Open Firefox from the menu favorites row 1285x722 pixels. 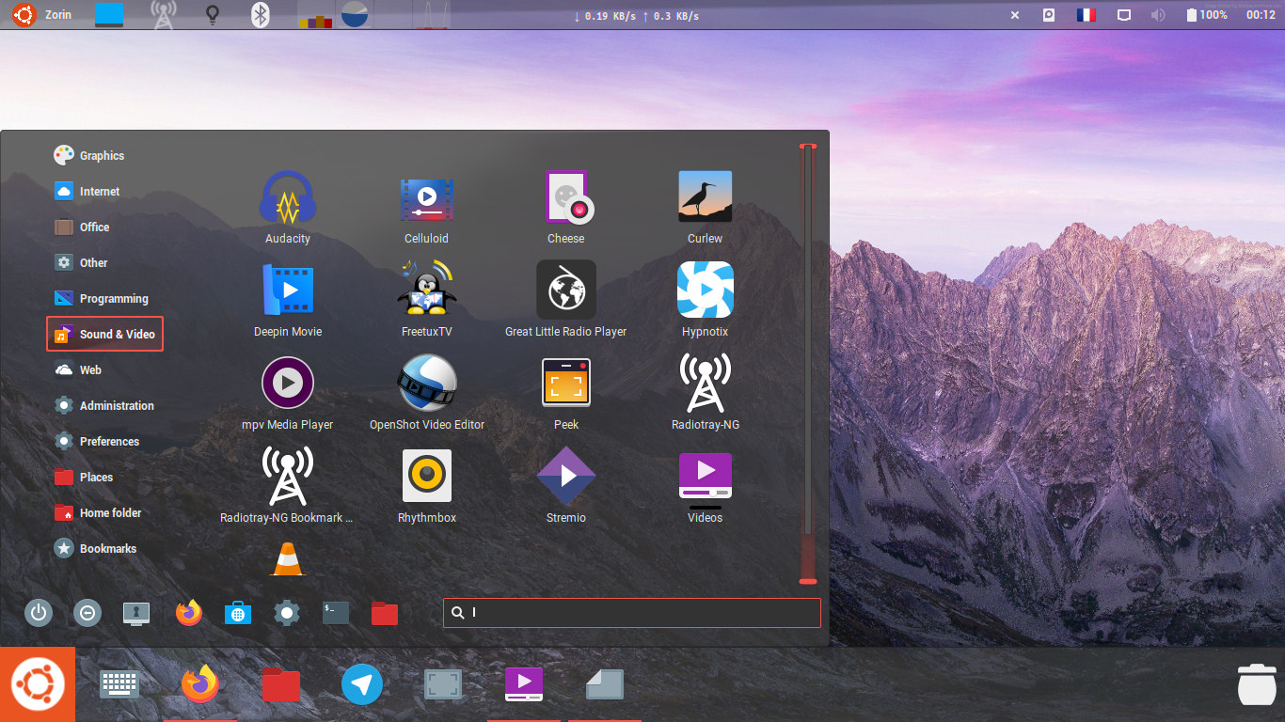188,613
